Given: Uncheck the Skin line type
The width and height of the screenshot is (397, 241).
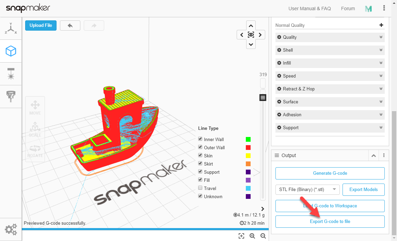Looking at the screenshot, I should [x=200, y=155].
